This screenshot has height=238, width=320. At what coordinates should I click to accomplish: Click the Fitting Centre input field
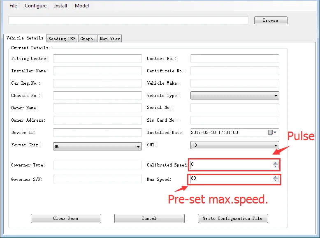pos(97,58)
